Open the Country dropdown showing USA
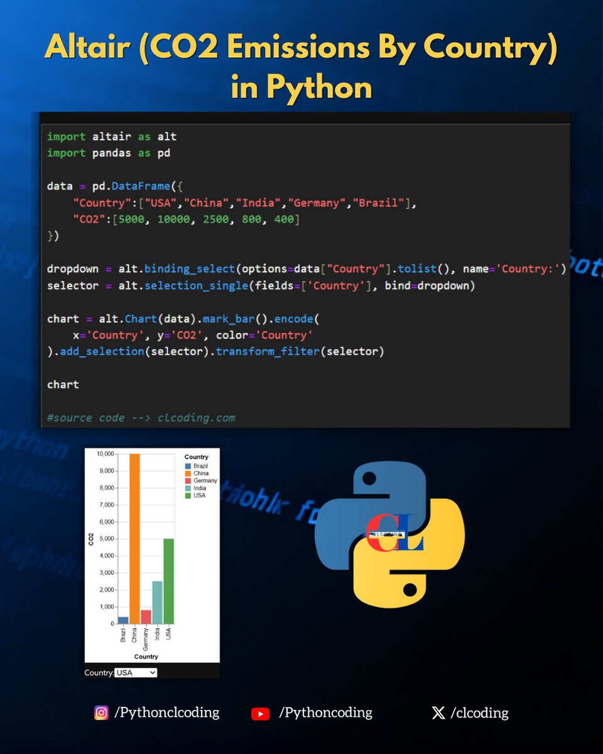This screenshot has height=754, width=603. pyautogui.click(x=136, y=672)
